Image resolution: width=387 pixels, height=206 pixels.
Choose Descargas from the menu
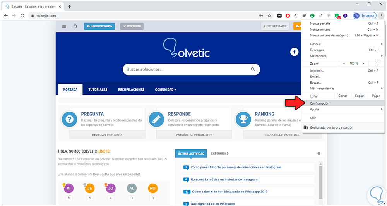tap(343, 50)
